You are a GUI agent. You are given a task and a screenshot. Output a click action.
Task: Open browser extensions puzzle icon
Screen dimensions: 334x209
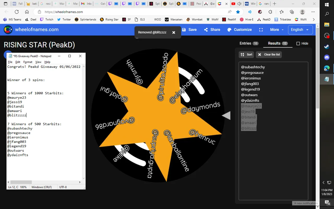tap(270, 12)
